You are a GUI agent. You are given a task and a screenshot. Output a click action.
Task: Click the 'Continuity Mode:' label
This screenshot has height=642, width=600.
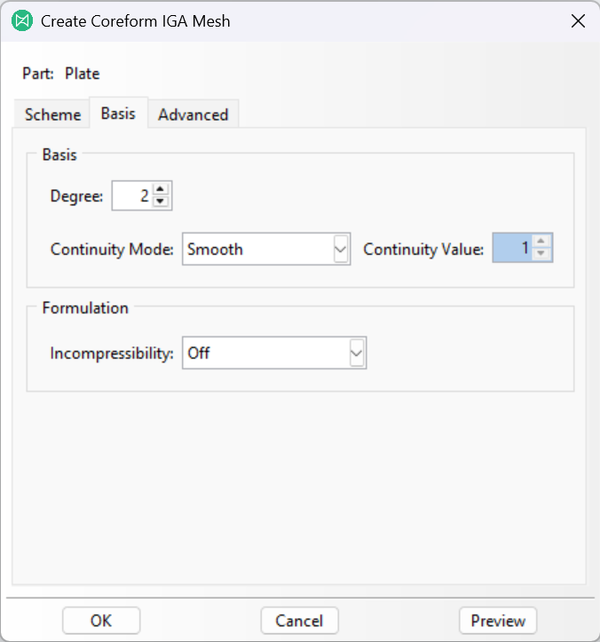(x=112, y=250)
